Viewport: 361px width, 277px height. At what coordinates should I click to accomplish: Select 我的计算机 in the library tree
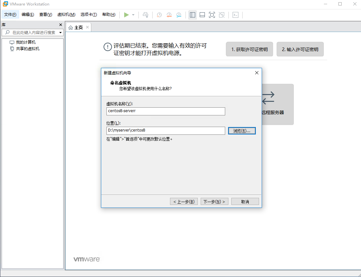[x=26, y=42]
